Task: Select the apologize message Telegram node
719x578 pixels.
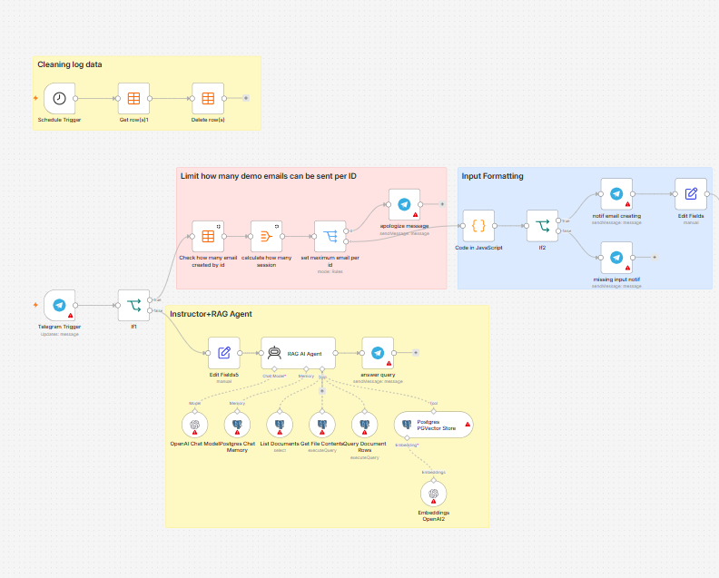Action: pos(405,204)
